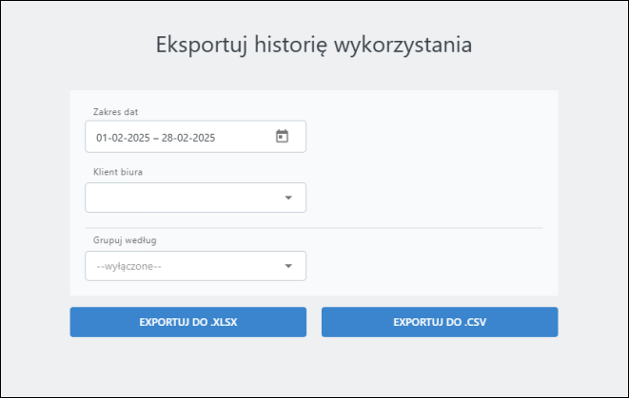Click the "Klient biura" label
629x398 pixels.
tap(118, 172)
